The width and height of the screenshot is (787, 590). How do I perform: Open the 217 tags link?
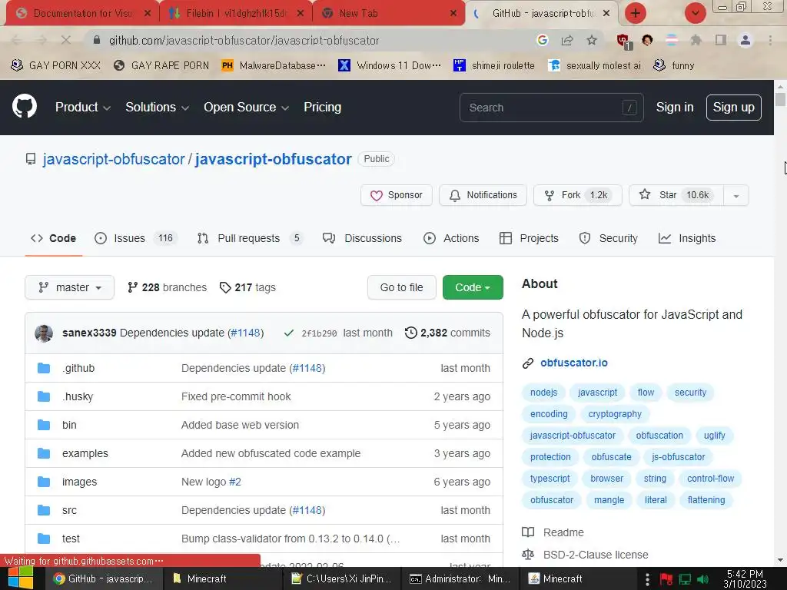click(248, 287)
